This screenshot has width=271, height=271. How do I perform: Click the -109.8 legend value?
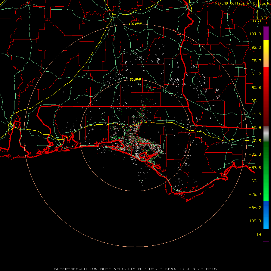(254, 221)
